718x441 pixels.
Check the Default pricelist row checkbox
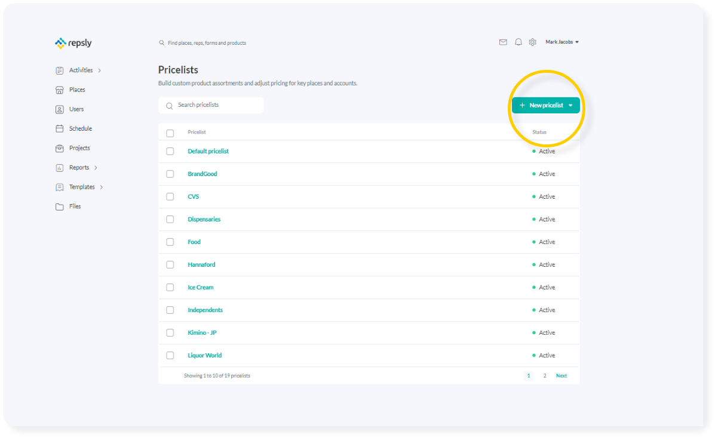[170, 152]
